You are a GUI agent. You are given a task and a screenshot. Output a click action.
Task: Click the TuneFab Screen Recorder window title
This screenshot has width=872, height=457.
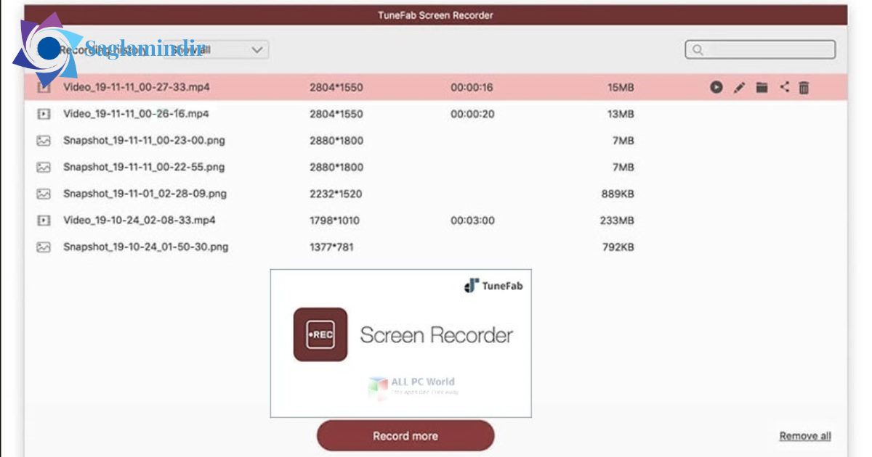pyautogui.click(x=436, y=15)
